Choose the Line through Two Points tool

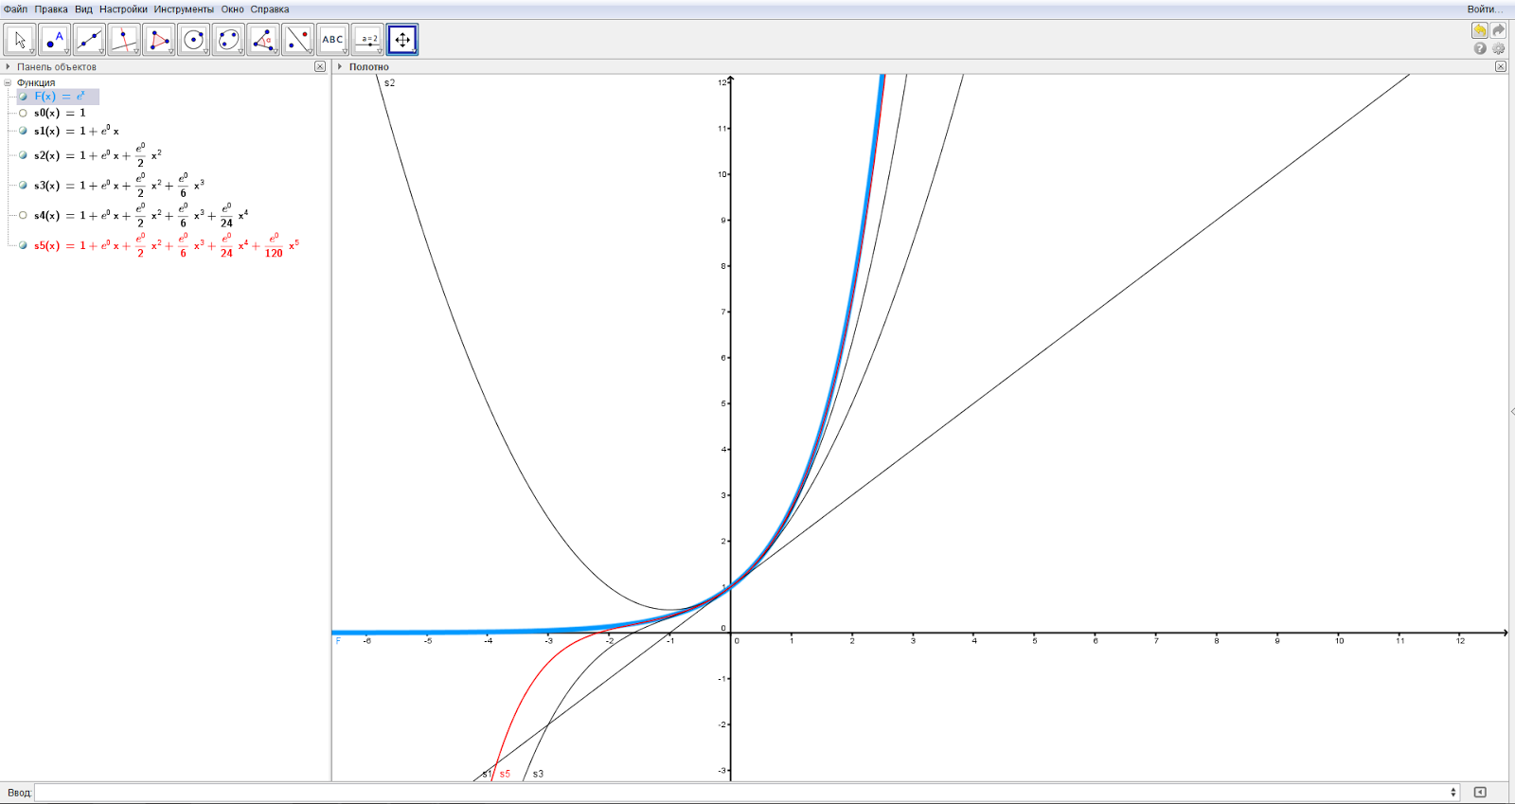[90, 40]
